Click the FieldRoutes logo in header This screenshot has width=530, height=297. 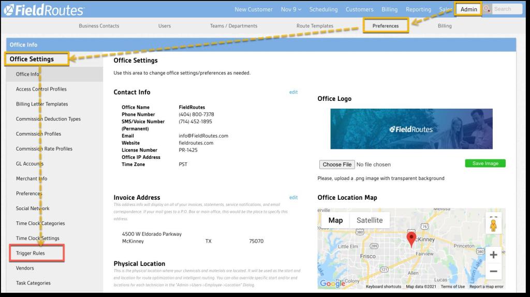coord(43,10)
